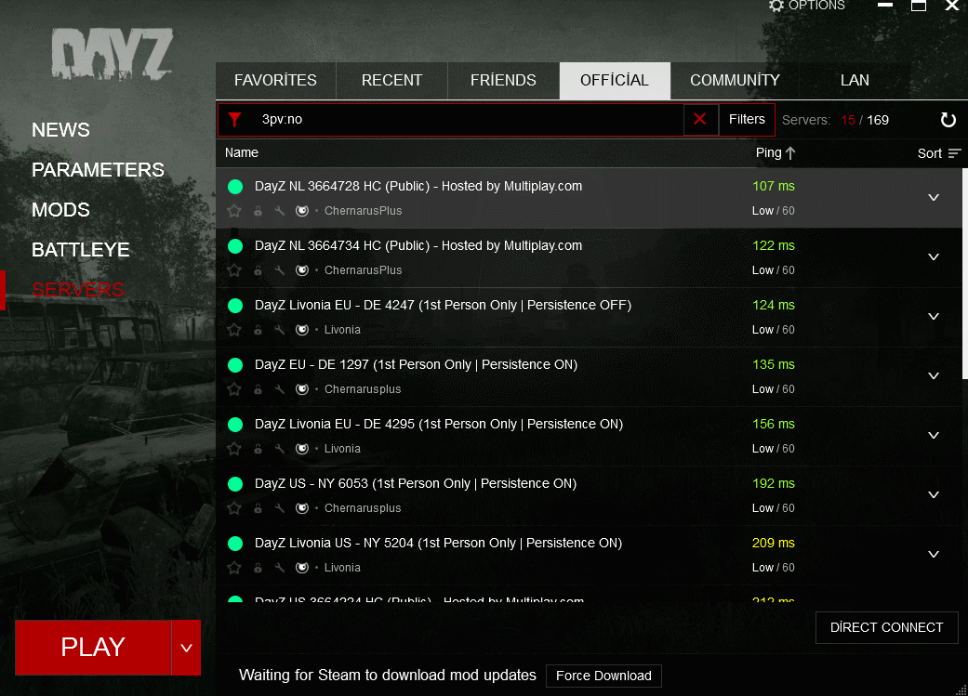Switch to the LAN tab
Screen dimensions: 968x696
(855, 80)
